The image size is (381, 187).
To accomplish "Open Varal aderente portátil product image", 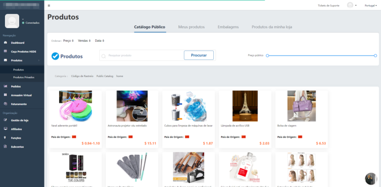I will pyautogui.click(x=75, y=106).
